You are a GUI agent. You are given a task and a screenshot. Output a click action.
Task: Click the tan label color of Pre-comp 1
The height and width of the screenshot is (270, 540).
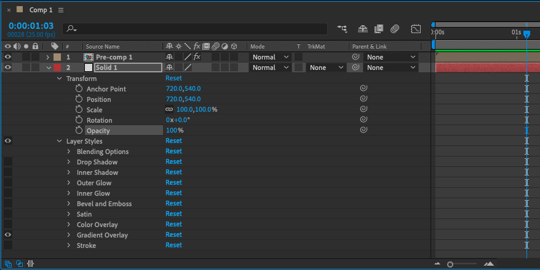57,57
